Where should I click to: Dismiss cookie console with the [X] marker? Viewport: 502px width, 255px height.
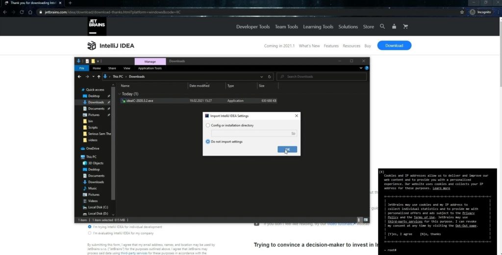coord(381,172)
